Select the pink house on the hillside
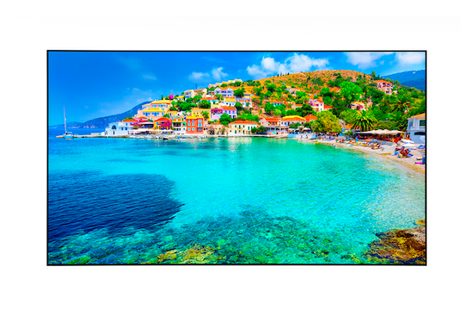Screen dimensions: 473x316 pyautogui.click(x=230, y=112)
